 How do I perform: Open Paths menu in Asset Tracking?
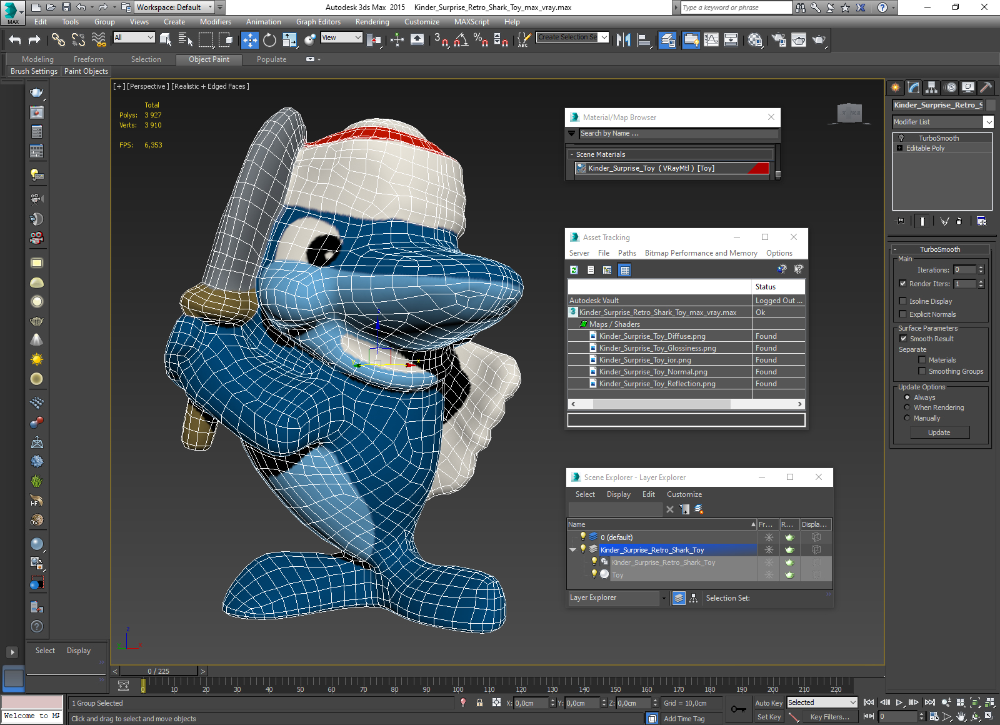627,253
